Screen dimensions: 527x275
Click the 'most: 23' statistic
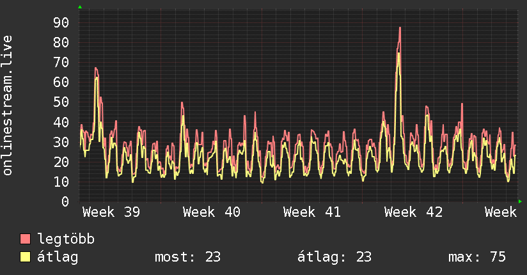point(187,257)
